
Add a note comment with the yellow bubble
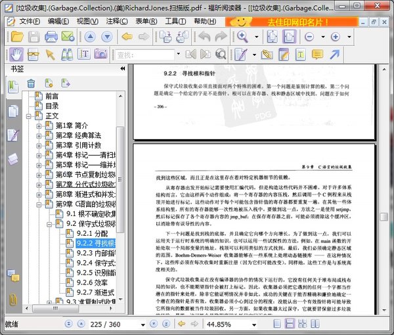pos(317,55)
